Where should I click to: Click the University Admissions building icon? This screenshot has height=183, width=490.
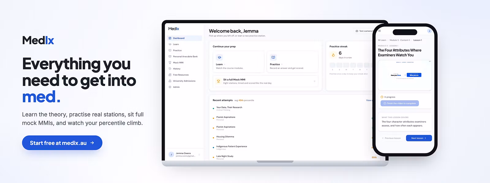(x=170, y=81)
